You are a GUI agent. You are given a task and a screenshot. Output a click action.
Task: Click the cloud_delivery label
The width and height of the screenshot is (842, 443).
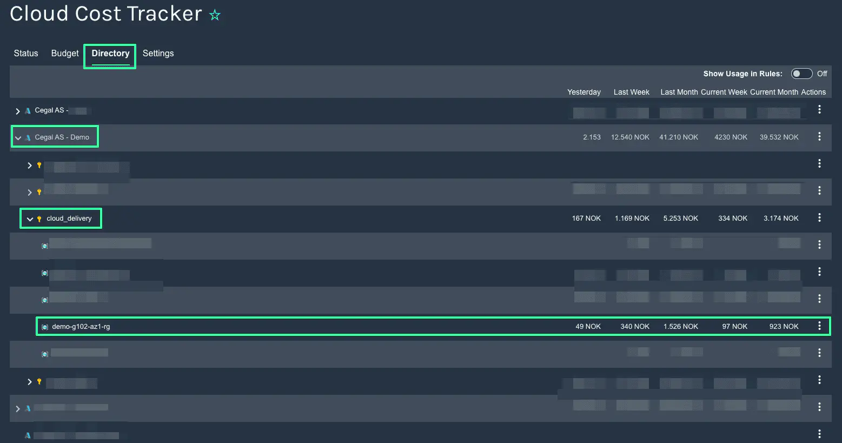tap(69, 219)
